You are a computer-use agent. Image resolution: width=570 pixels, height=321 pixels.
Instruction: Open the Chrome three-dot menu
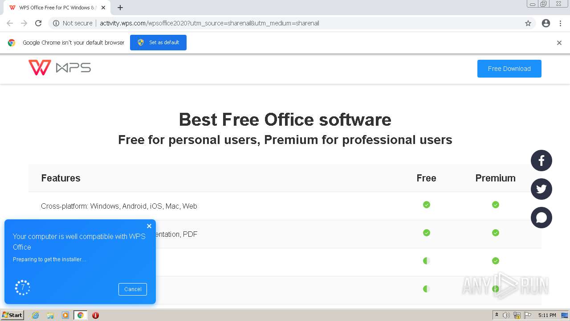560,23
